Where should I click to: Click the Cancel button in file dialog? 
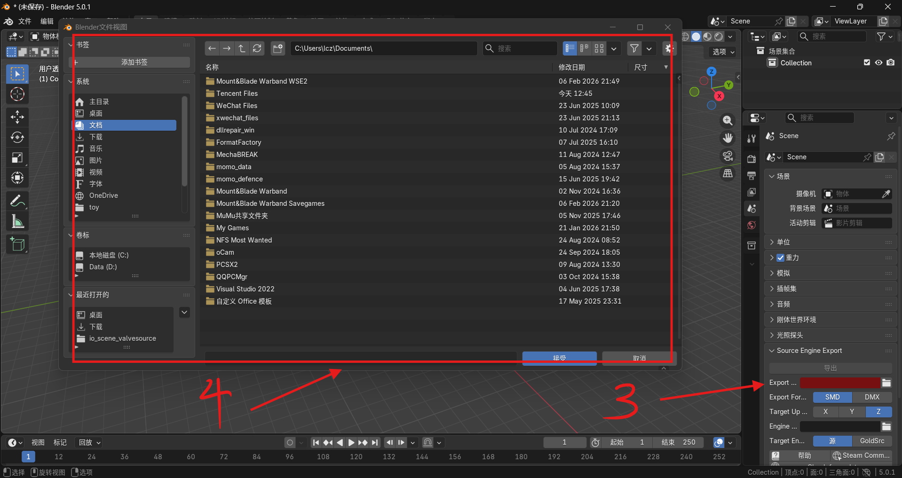pyautogui.click(x=639, y=358)
